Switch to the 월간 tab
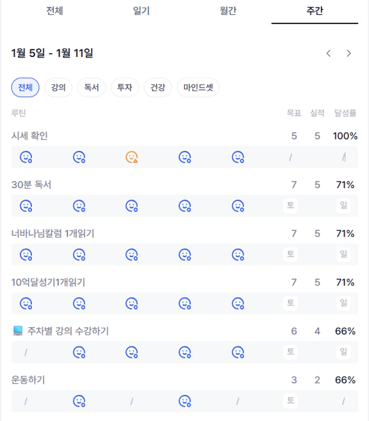The width and height of the screenshot is (369, 421). [x=228, y=11]
